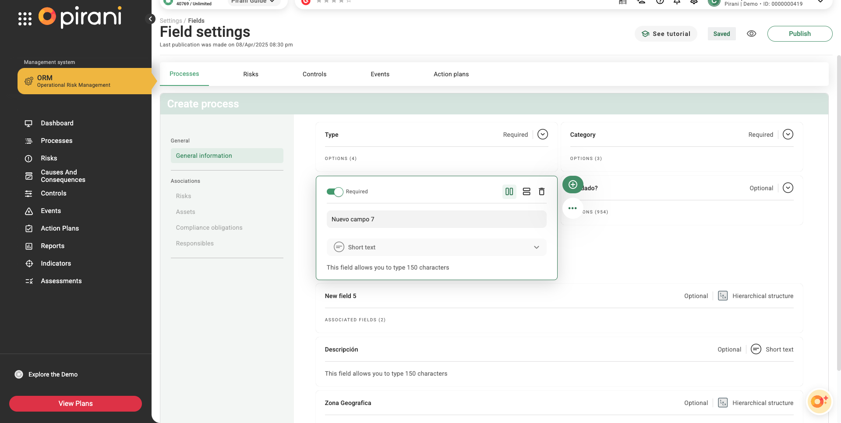Open the apps grid menu icon
Screen dimensions: 841x423
25,19
